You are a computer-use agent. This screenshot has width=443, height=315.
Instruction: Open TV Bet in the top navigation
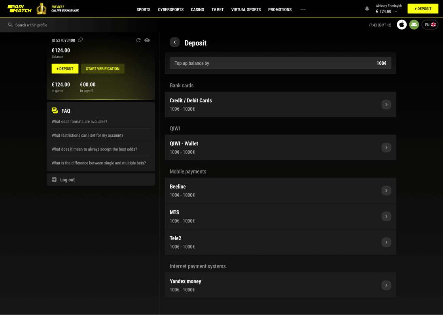click(218, 9)
